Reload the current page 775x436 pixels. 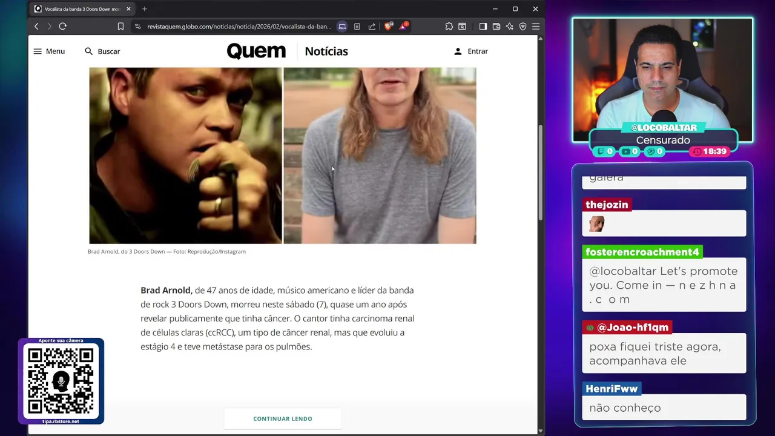(x=62, y=27)
